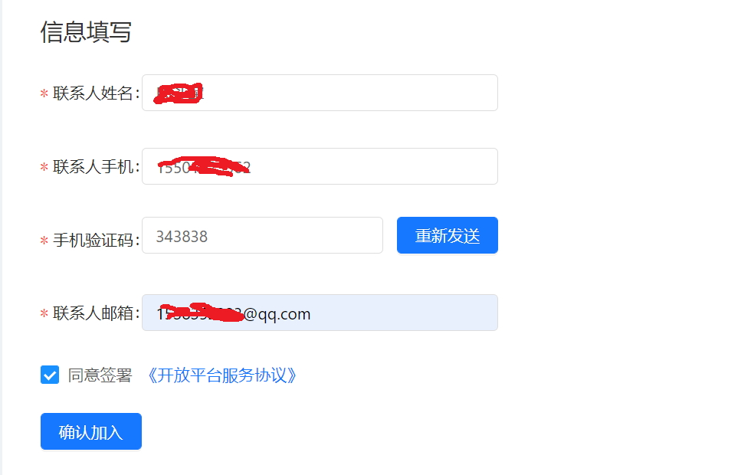Click the 手机验证码 field label
Image resolution: width=751 pixels, height=475 pixels.
96,241
